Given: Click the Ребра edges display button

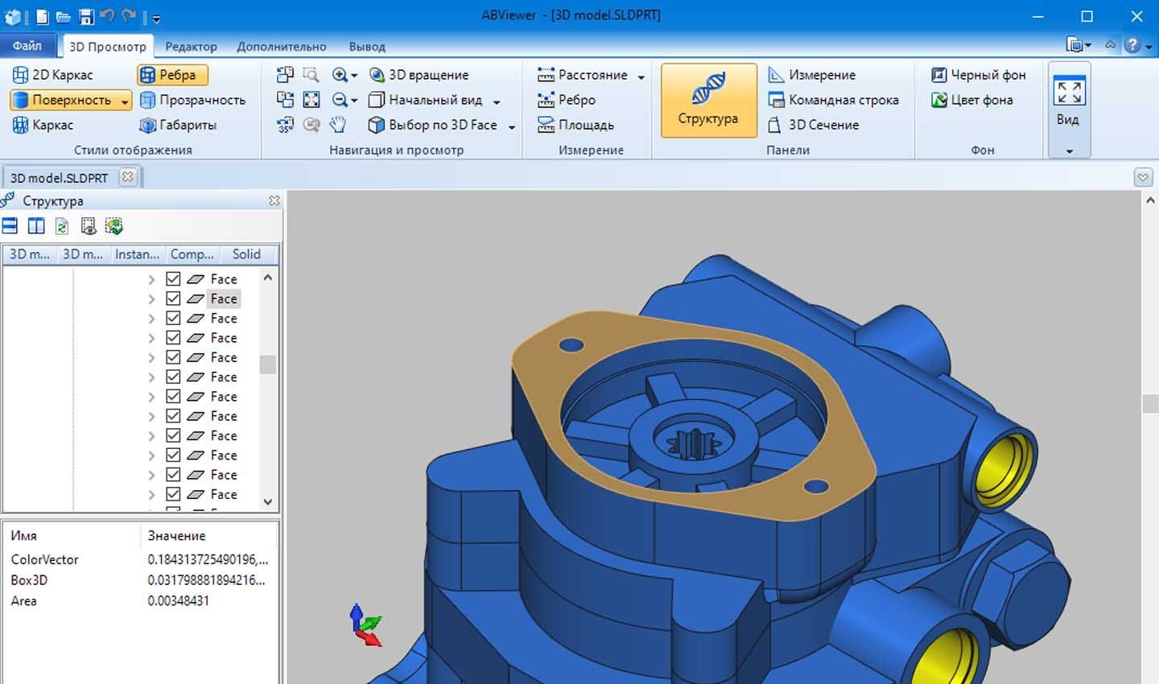Looking at the screenshot, I should (x=172, y=75).
